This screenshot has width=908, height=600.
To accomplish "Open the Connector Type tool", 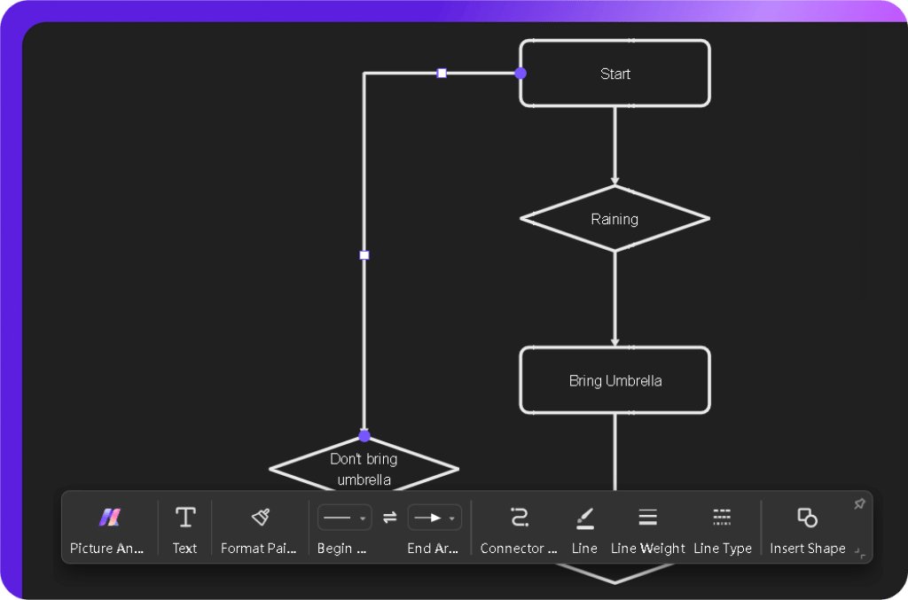I will (519, 517).
